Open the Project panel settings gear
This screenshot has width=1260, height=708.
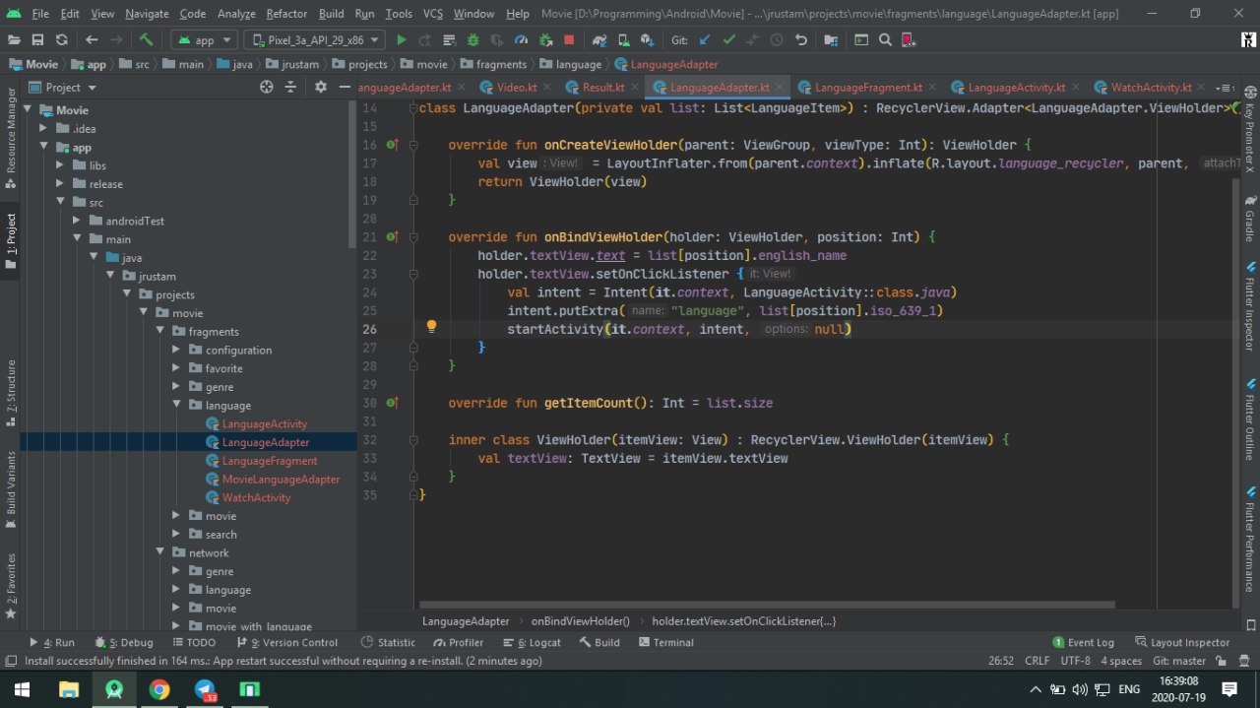click(321, 87)
